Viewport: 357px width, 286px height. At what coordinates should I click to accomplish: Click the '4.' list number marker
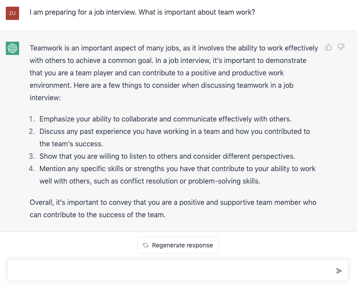click(x=32, y=168)
